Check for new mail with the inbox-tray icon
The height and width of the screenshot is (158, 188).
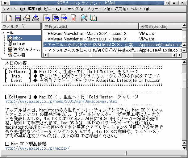(36, 18)
